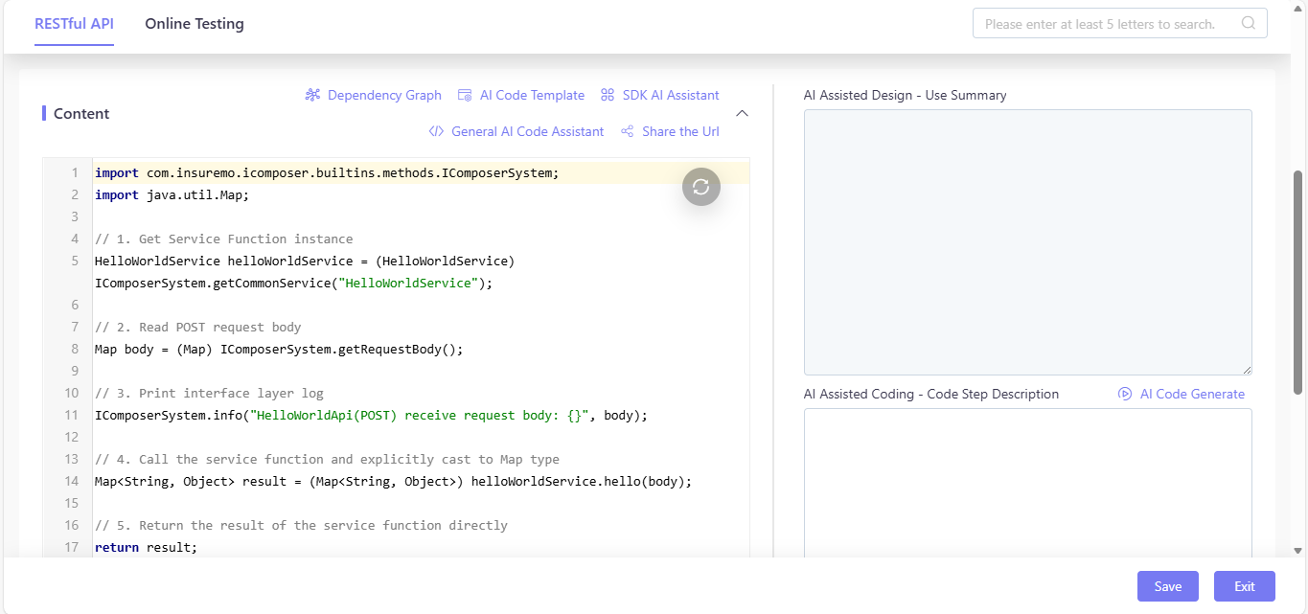Click inside the Use Summary text area
This screenshot has height=614, width=1308.
coord(1028,242)
